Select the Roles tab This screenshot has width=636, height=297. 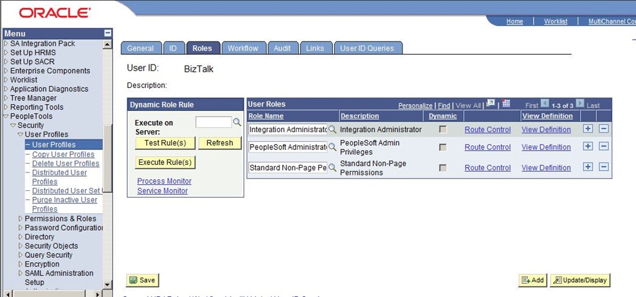[203, 48]
